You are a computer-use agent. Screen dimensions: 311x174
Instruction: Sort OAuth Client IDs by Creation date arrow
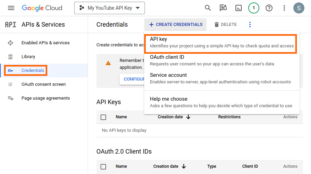[184, 166]
